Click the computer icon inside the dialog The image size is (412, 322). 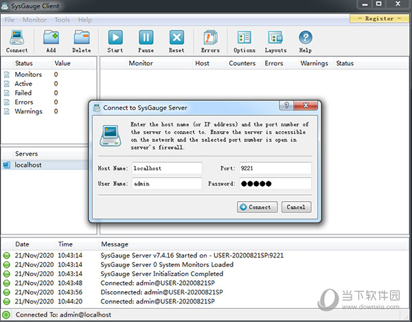point(111,135)
